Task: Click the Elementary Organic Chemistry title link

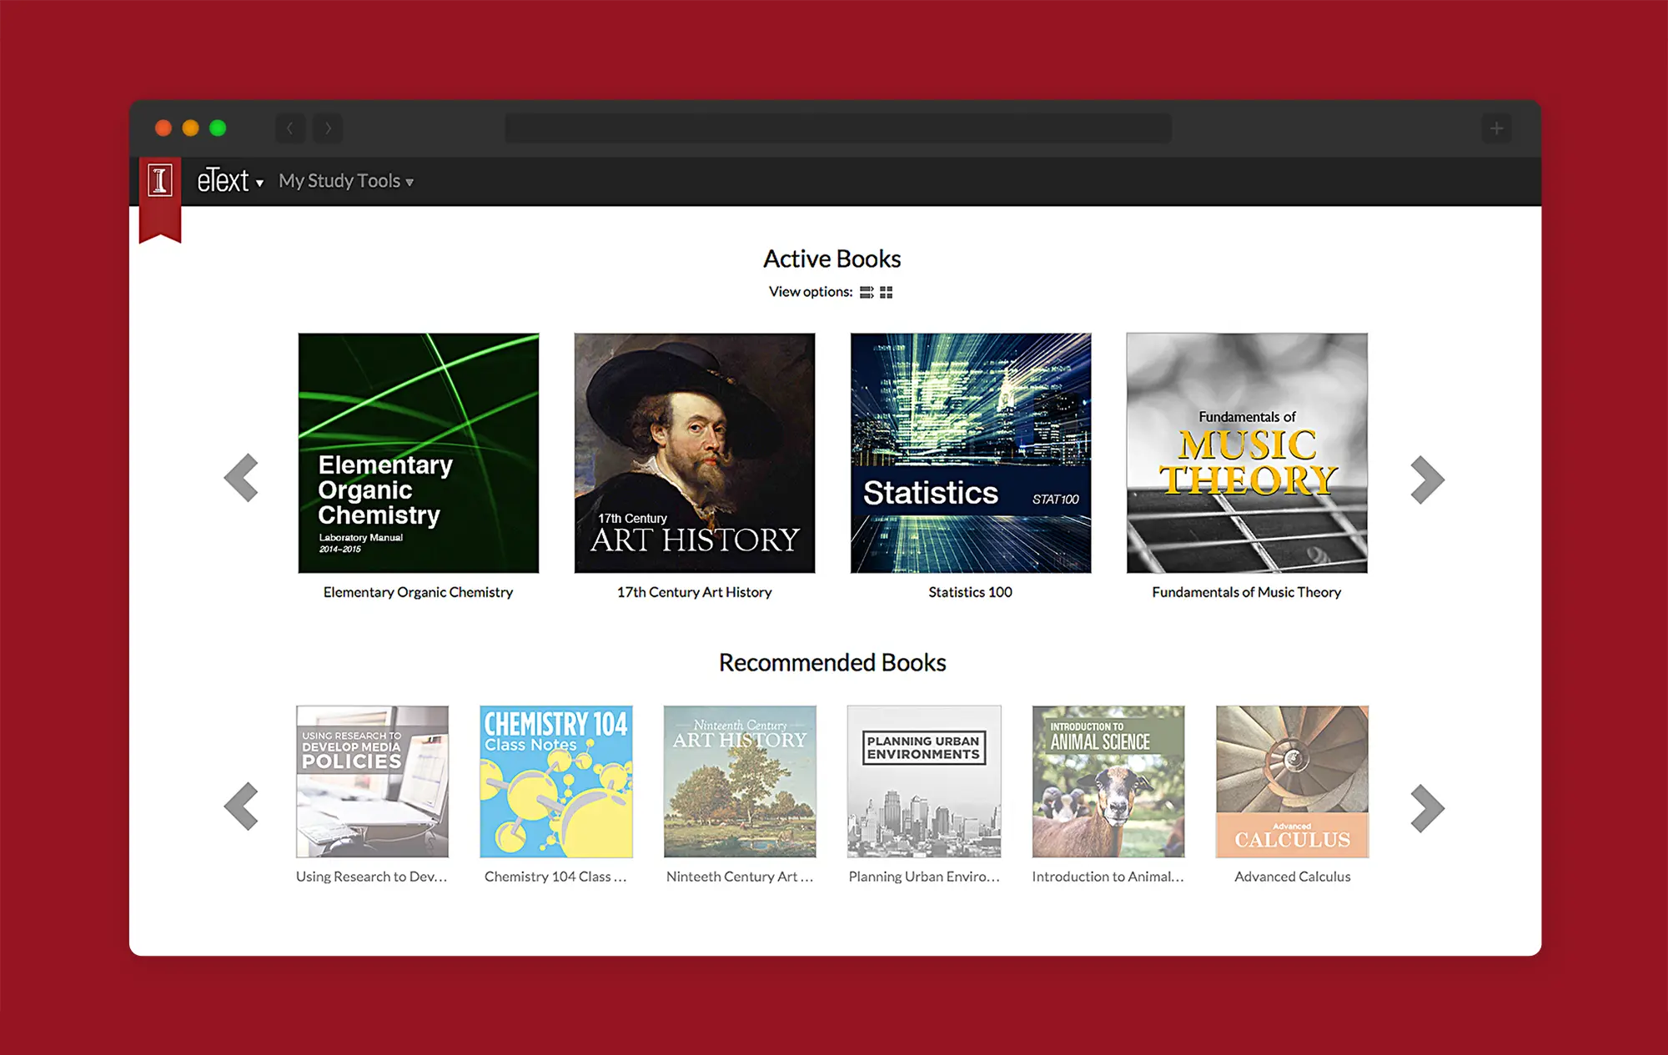Action: (x=418, y=592)
